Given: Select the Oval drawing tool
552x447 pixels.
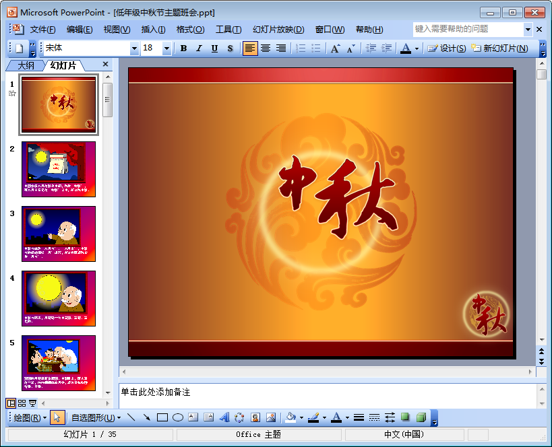Looking at the screenshot, I should tap(178, 417).
